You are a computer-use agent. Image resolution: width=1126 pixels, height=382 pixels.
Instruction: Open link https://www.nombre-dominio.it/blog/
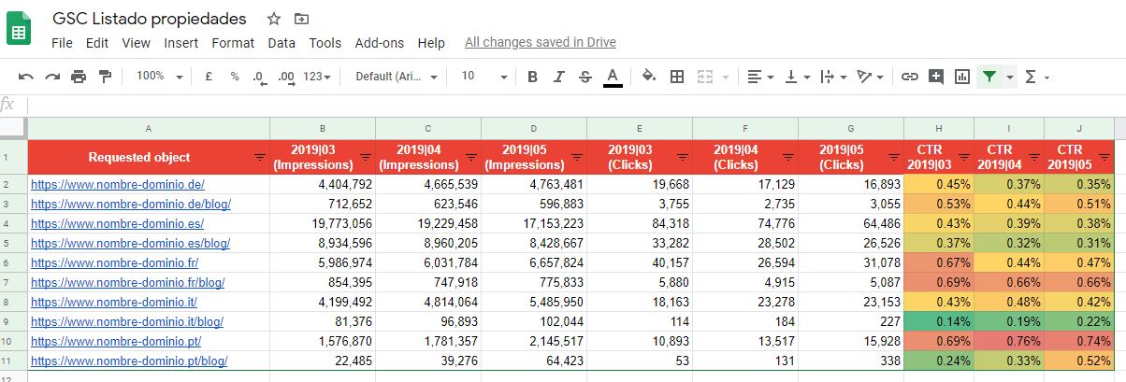[x=127, y=321]
